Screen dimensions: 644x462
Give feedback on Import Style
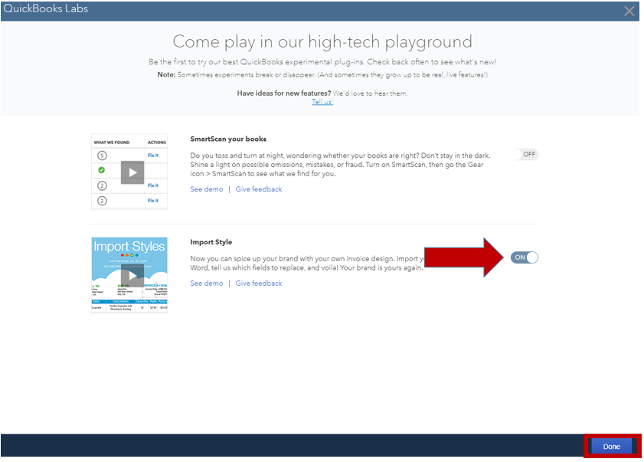[x=259, y=283]
